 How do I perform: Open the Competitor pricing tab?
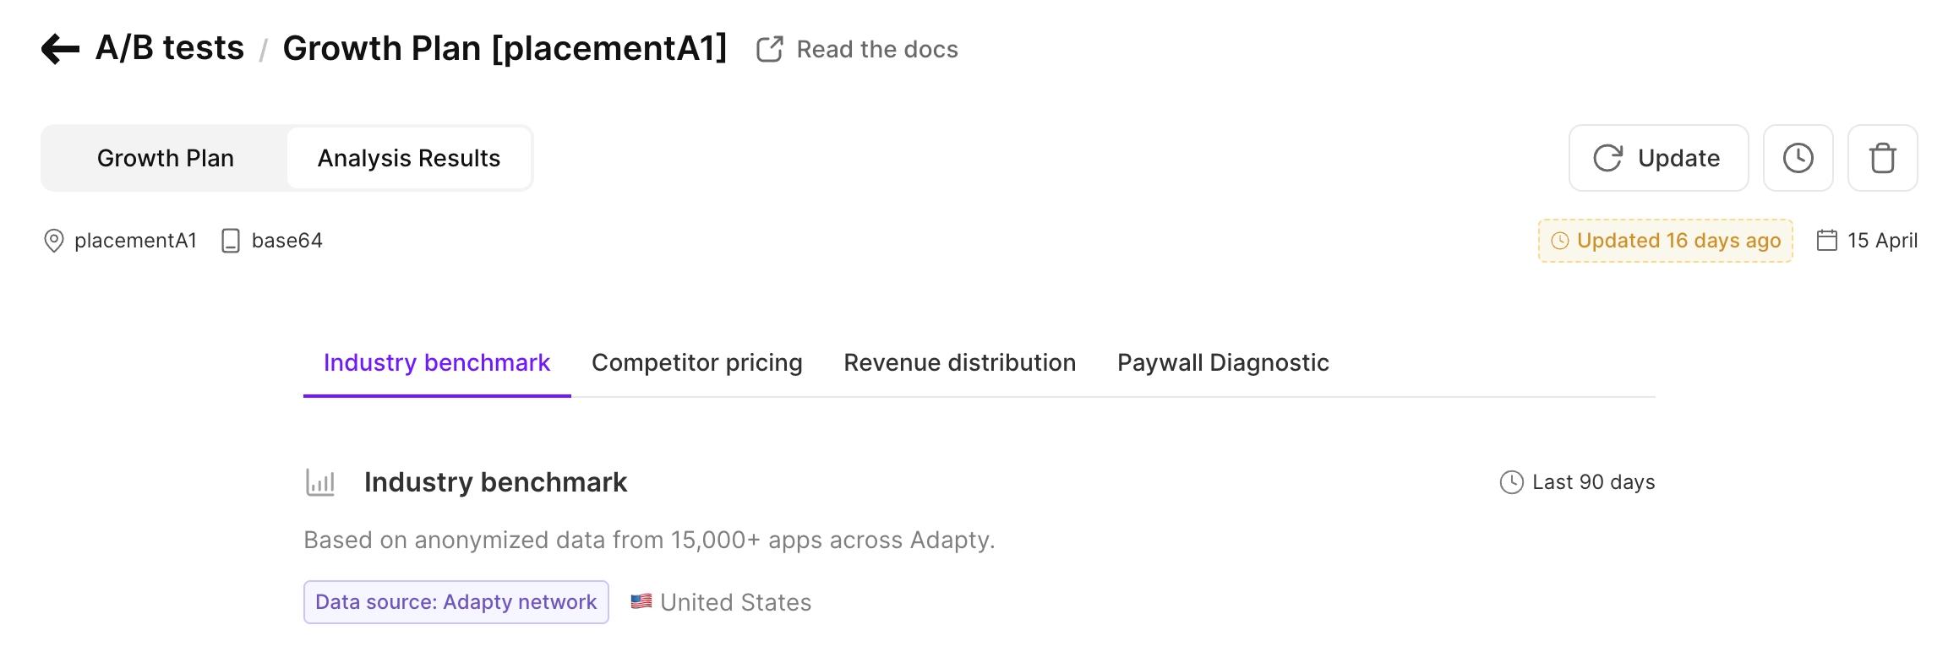coord(697,362)
